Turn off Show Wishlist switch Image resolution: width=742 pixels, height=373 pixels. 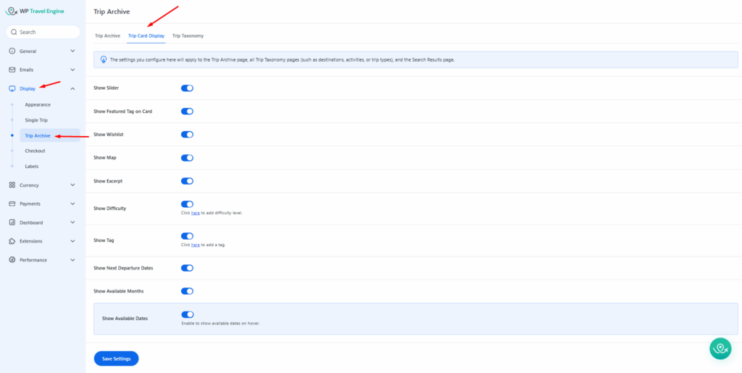click(187, 135)
